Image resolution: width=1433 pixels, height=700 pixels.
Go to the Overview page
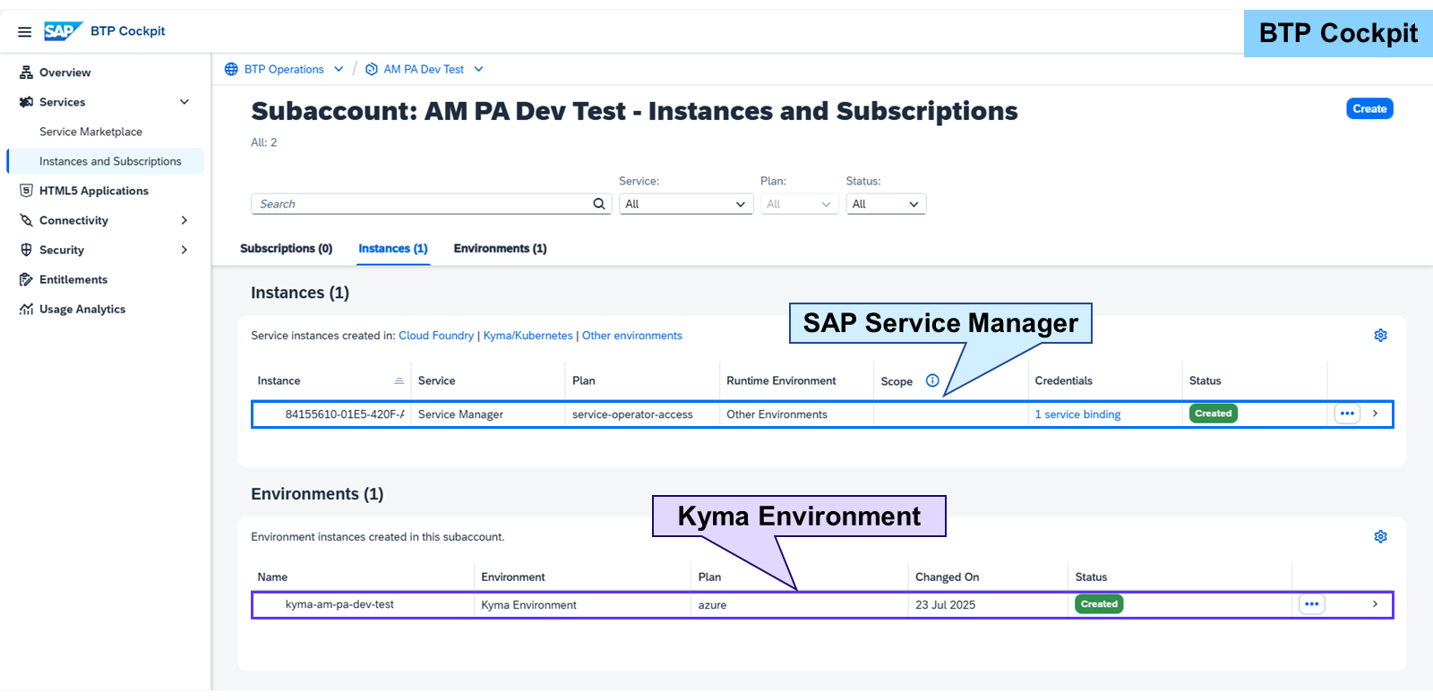click(x=64, y=73)
